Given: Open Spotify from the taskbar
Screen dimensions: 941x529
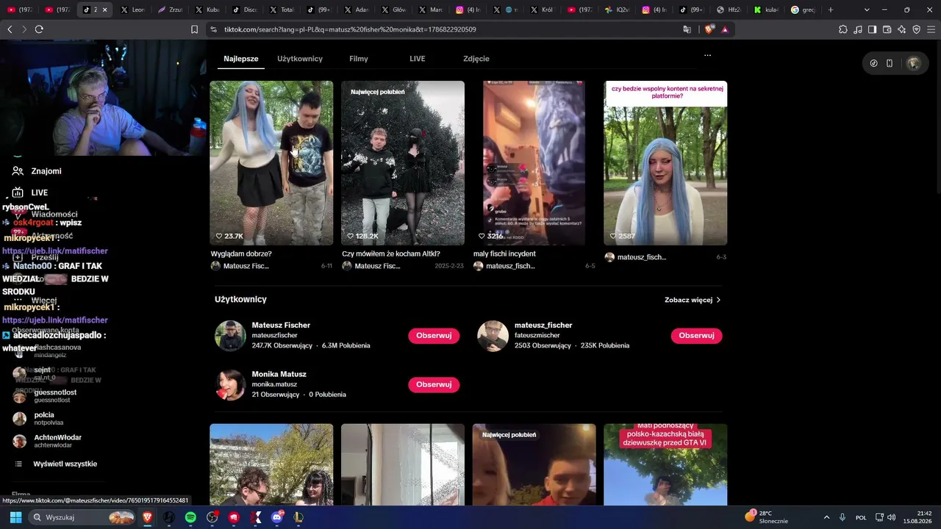Looking at the screenshot, I should [x=190, y=517].
